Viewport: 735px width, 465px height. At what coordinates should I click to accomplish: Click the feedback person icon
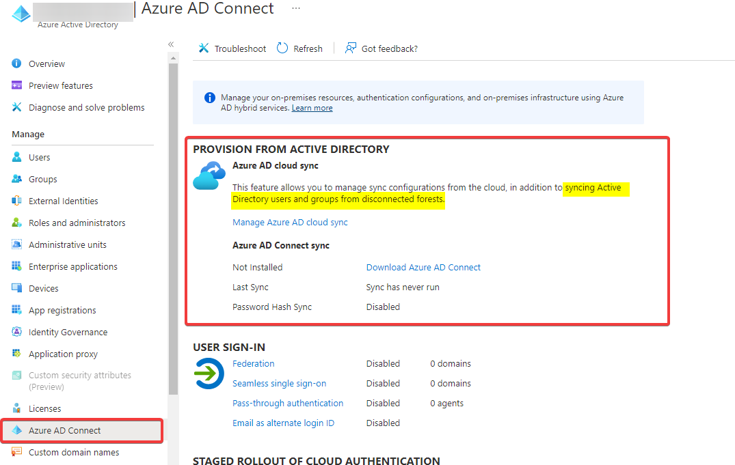(351, 48)
